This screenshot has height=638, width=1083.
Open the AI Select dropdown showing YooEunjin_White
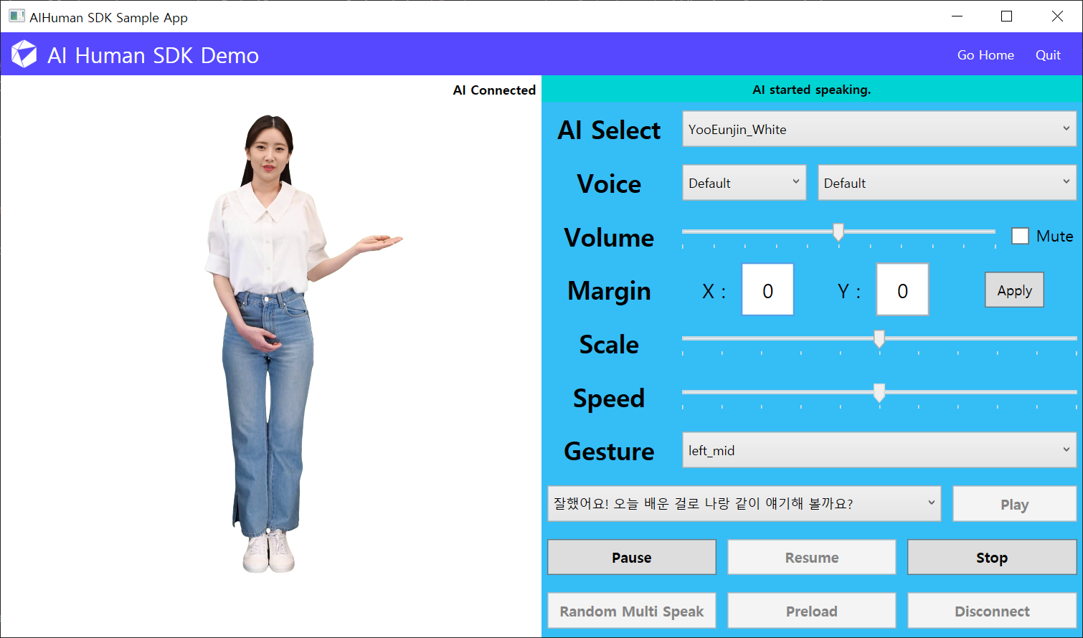tap(879, 129)
